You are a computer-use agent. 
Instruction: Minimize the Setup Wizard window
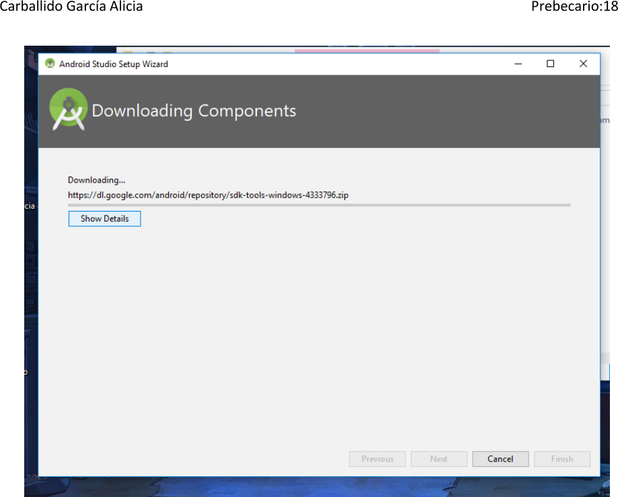pos(518,64)
